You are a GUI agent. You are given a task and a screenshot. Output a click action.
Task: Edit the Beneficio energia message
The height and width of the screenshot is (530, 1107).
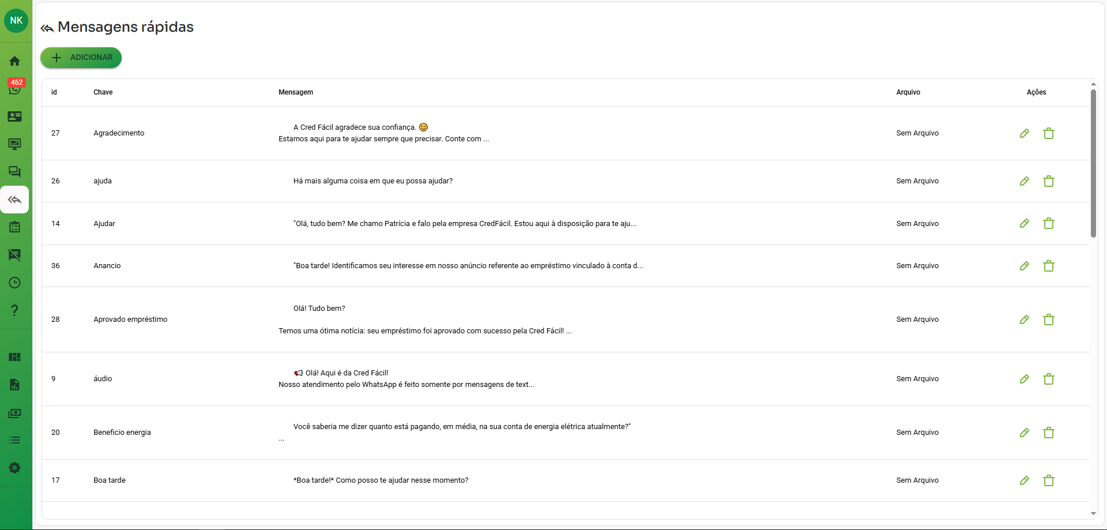(1024, 433)
